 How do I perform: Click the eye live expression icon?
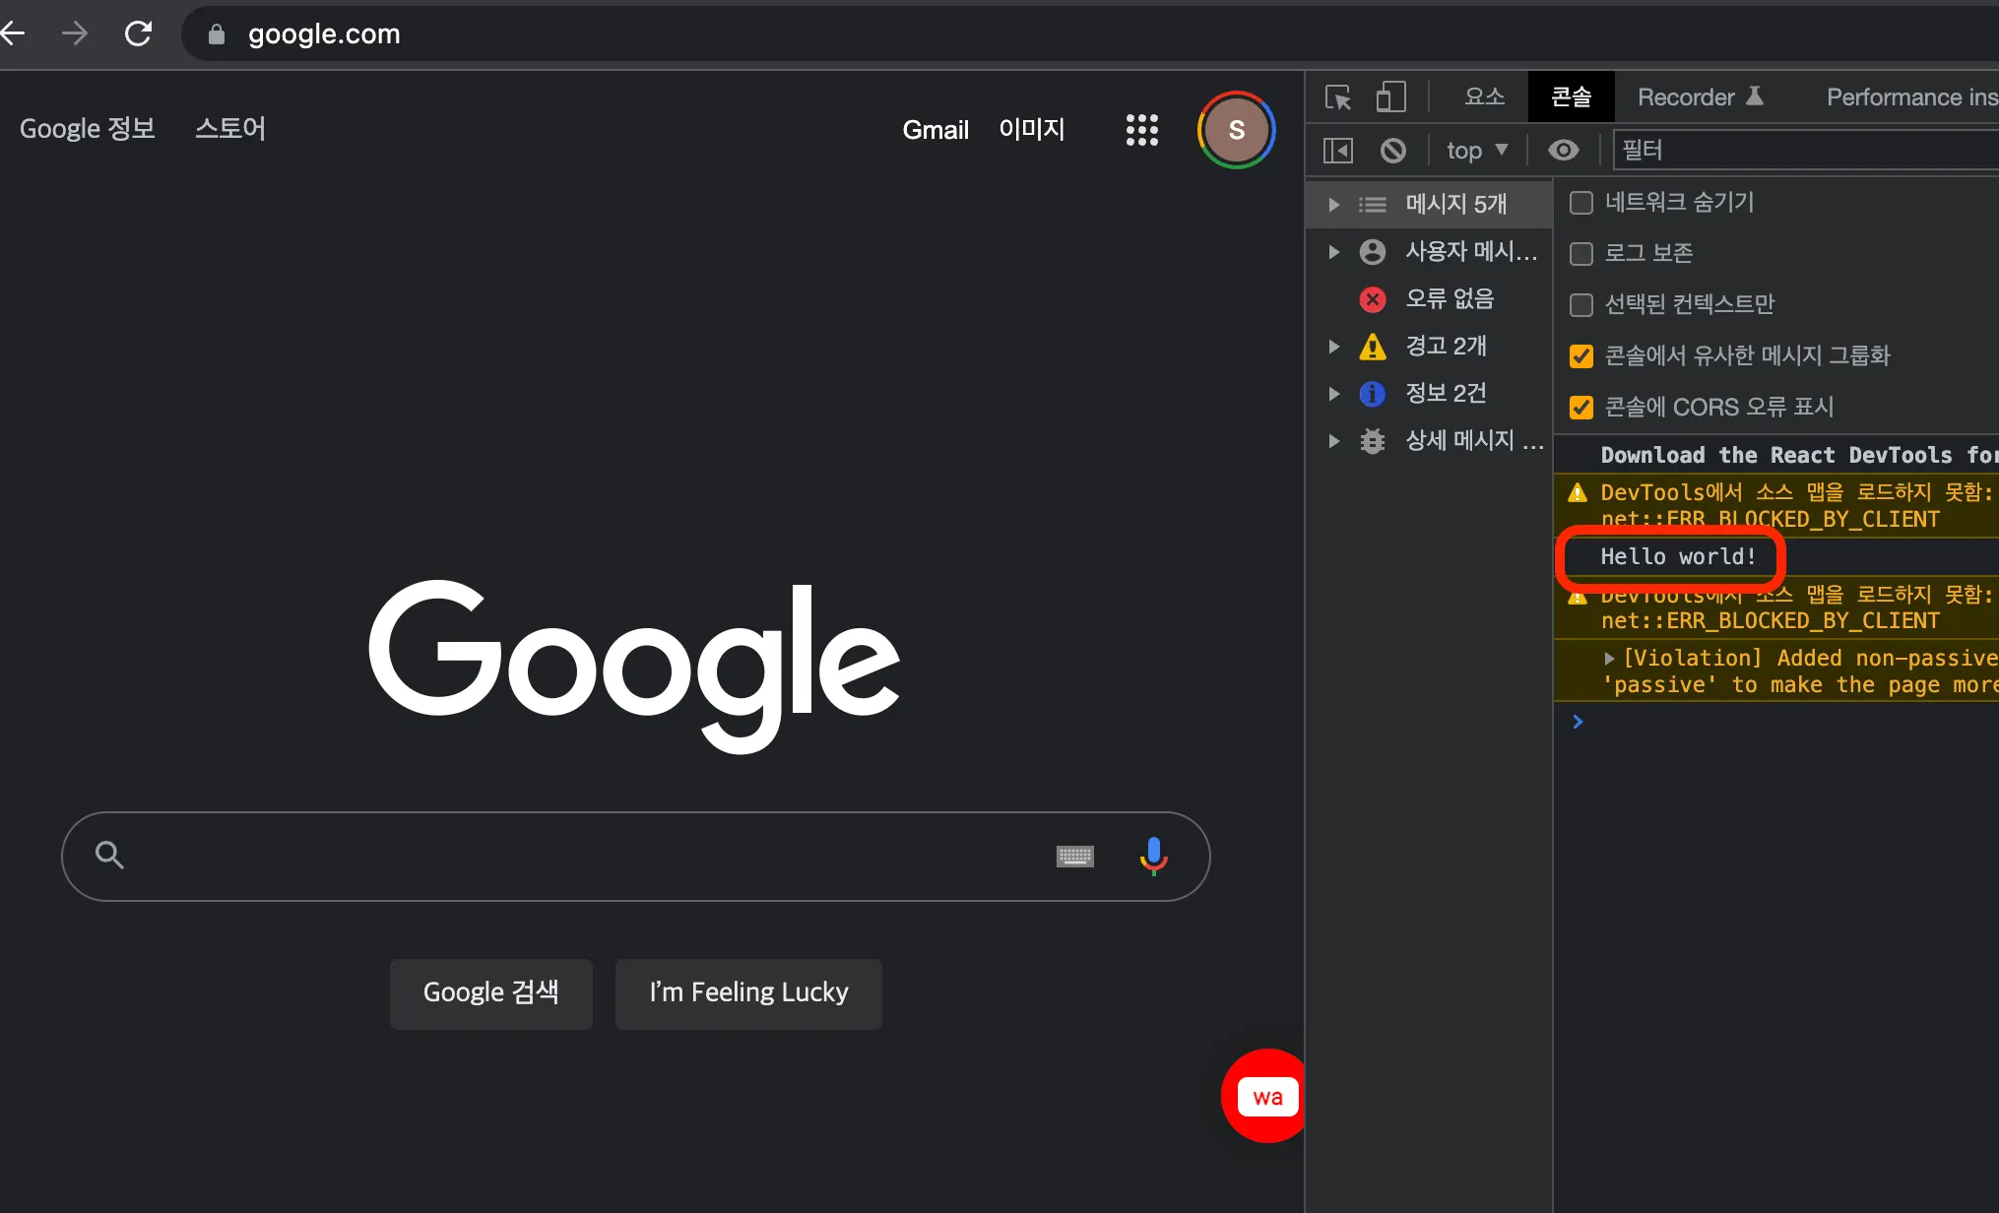(x=1563, y=150)
